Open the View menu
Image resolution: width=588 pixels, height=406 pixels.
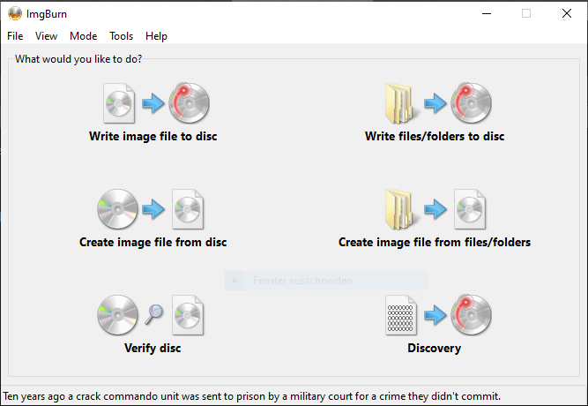(x=46, y=36)
